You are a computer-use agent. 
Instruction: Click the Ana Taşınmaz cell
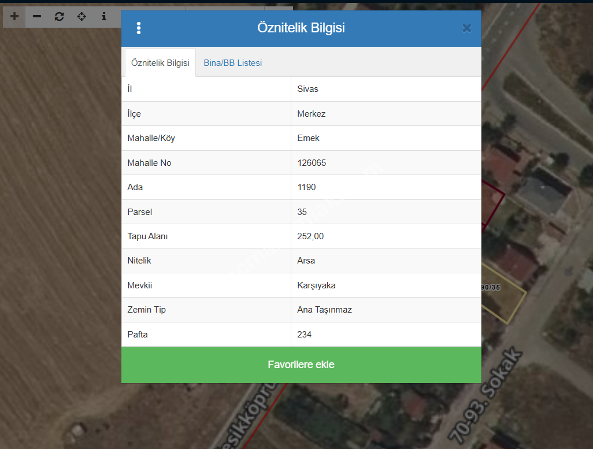pos(324,310)
